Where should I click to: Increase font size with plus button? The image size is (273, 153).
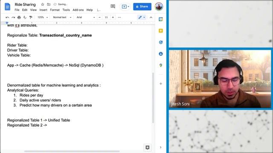[113, 17]
